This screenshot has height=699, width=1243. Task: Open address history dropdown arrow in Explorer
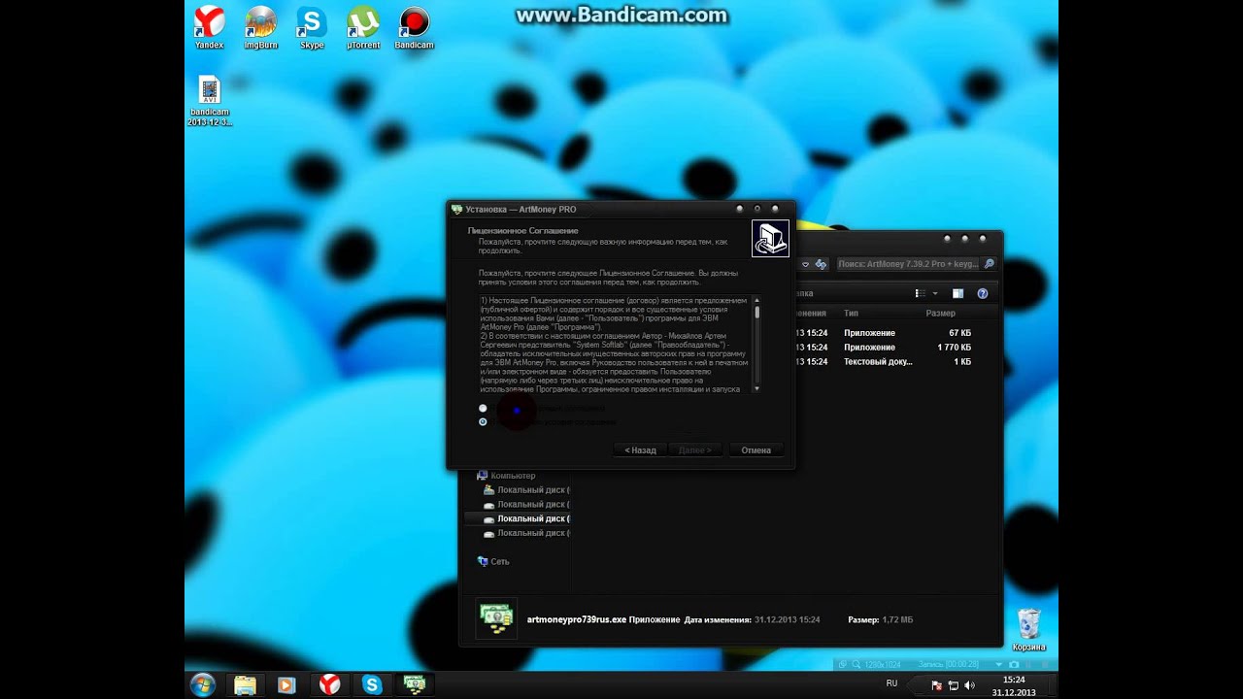806,264
